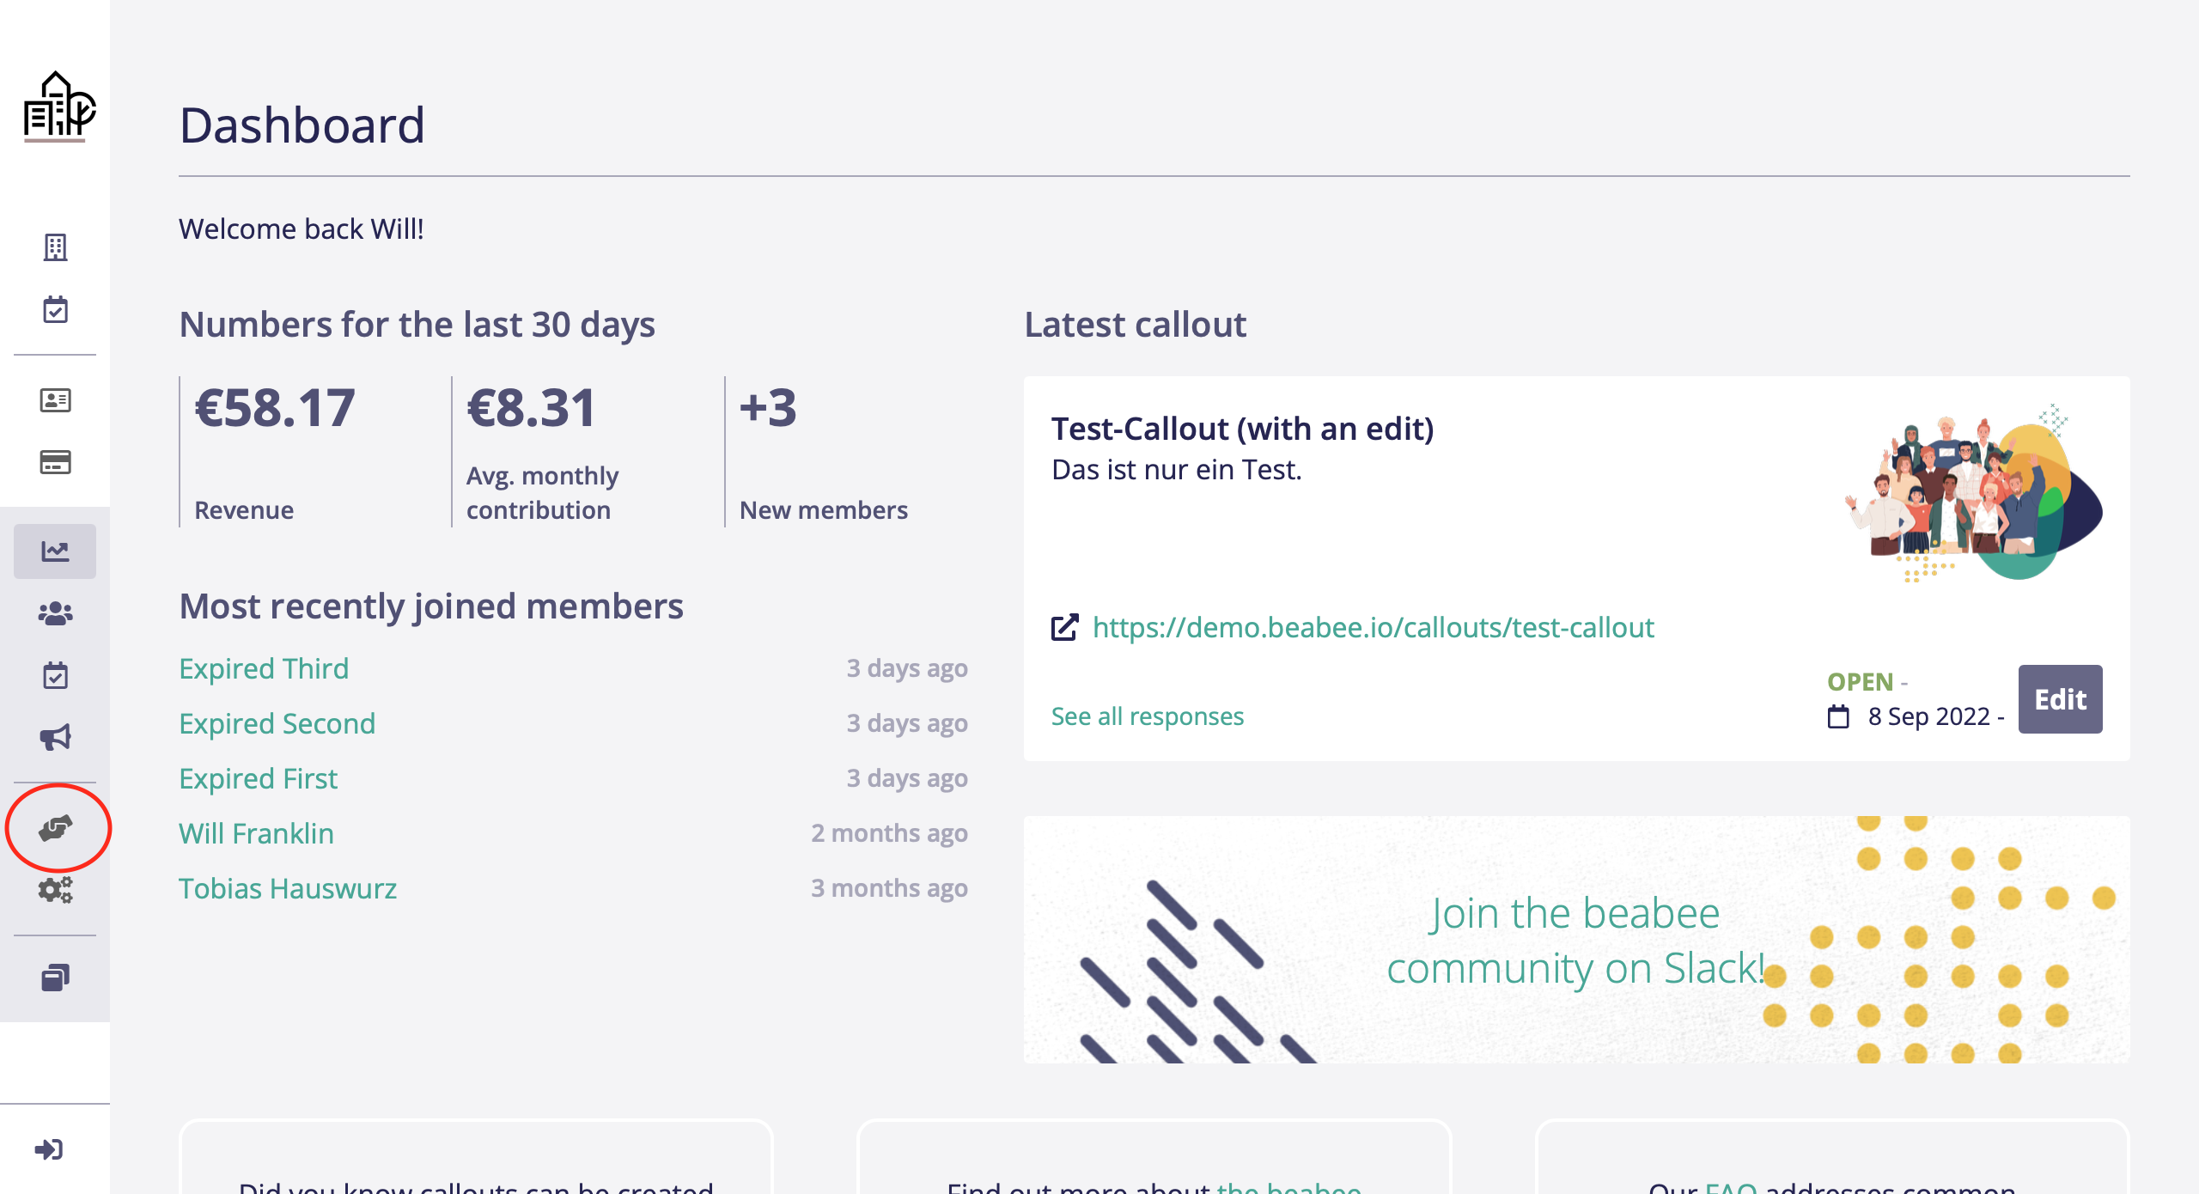
Task: Click the organisation logo at top left
Action: [57, 107]
